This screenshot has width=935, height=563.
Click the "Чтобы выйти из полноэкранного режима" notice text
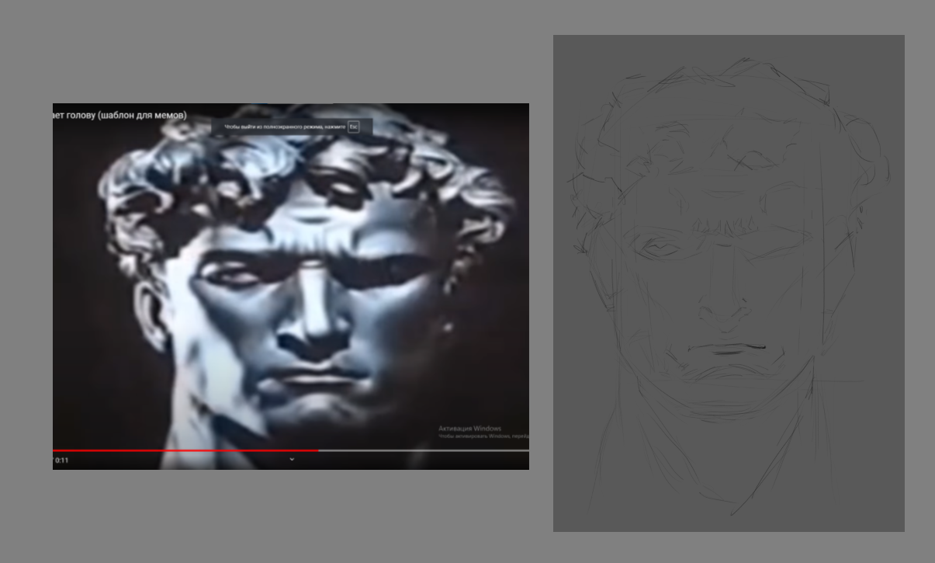pos(285,127)
